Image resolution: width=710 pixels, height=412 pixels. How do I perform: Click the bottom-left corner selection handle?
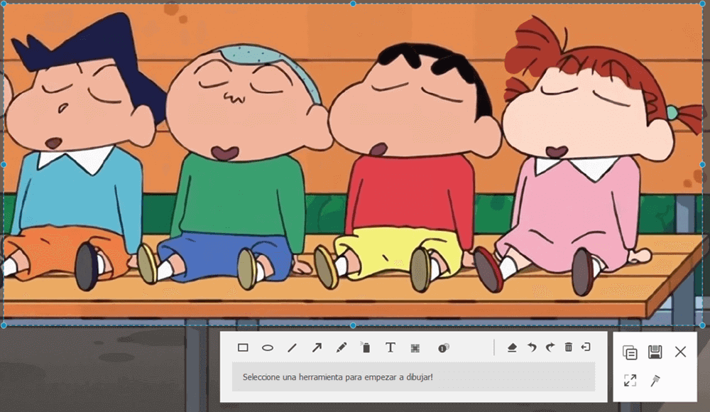[4, 325]
